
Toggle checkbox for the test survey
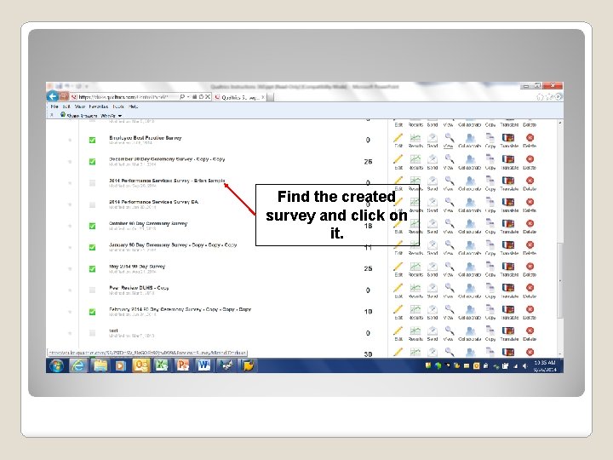pyautogui.click(x=92, y=333)
